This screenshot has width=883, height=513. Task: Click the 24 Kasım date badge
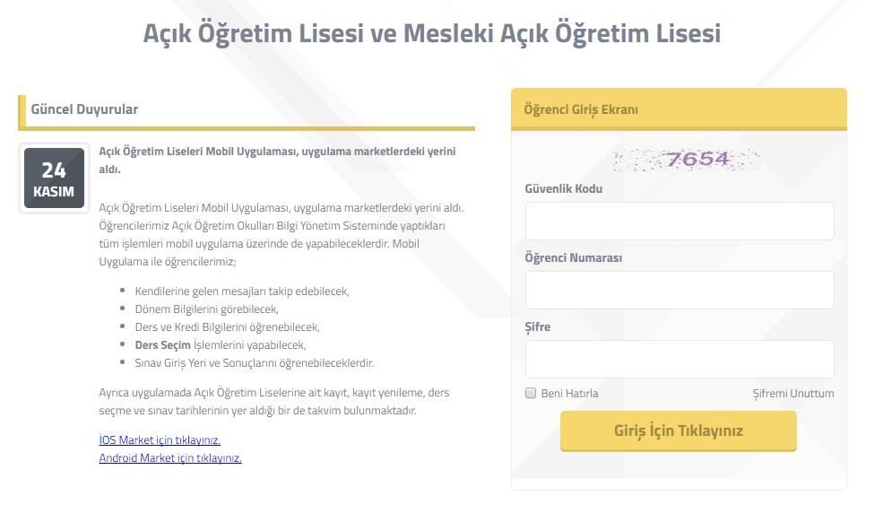[x=54, y=178]
